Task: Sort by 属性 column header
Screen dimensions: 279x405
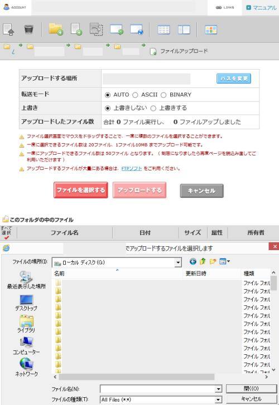Action: (x=217, y=233)
